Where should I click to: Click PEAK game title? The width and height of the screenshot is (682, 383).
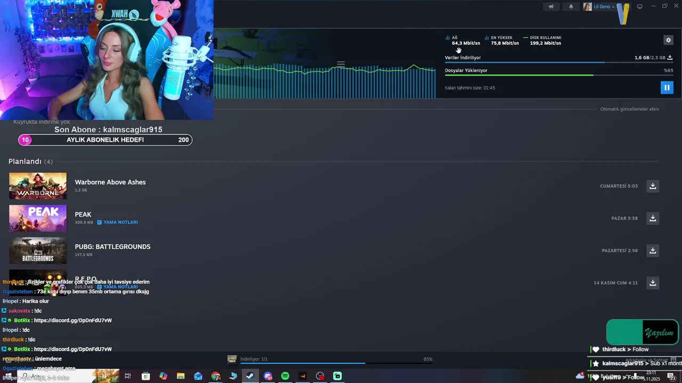pos(83,214)
